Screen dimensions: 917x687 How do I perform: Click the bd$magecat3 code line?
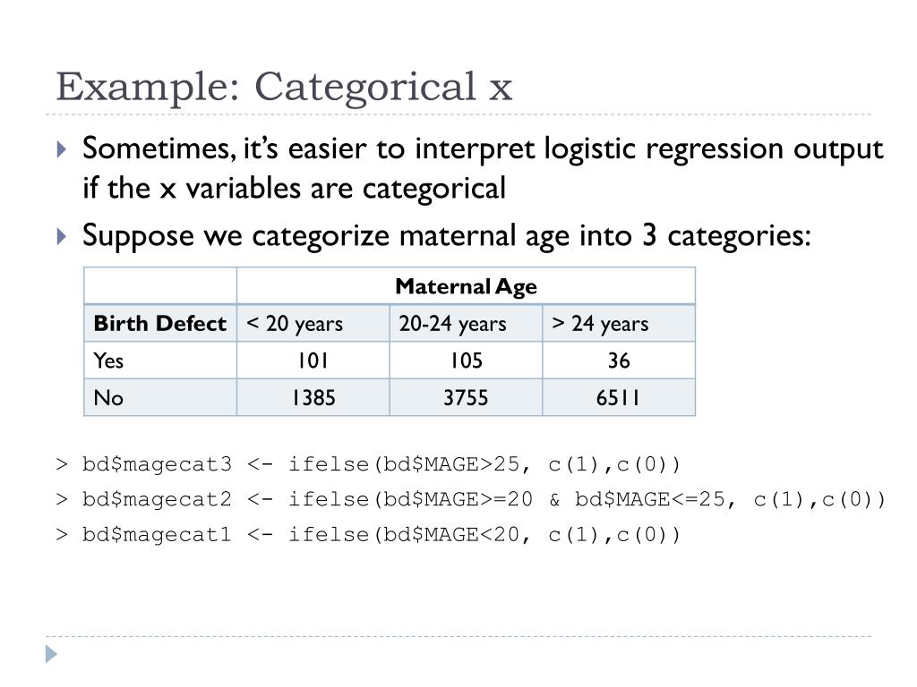coord(368,464)
